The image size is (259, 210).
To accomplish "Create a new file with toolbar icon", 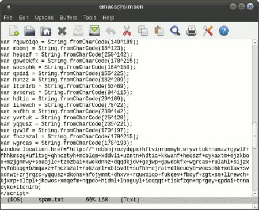I will point(14,31).
